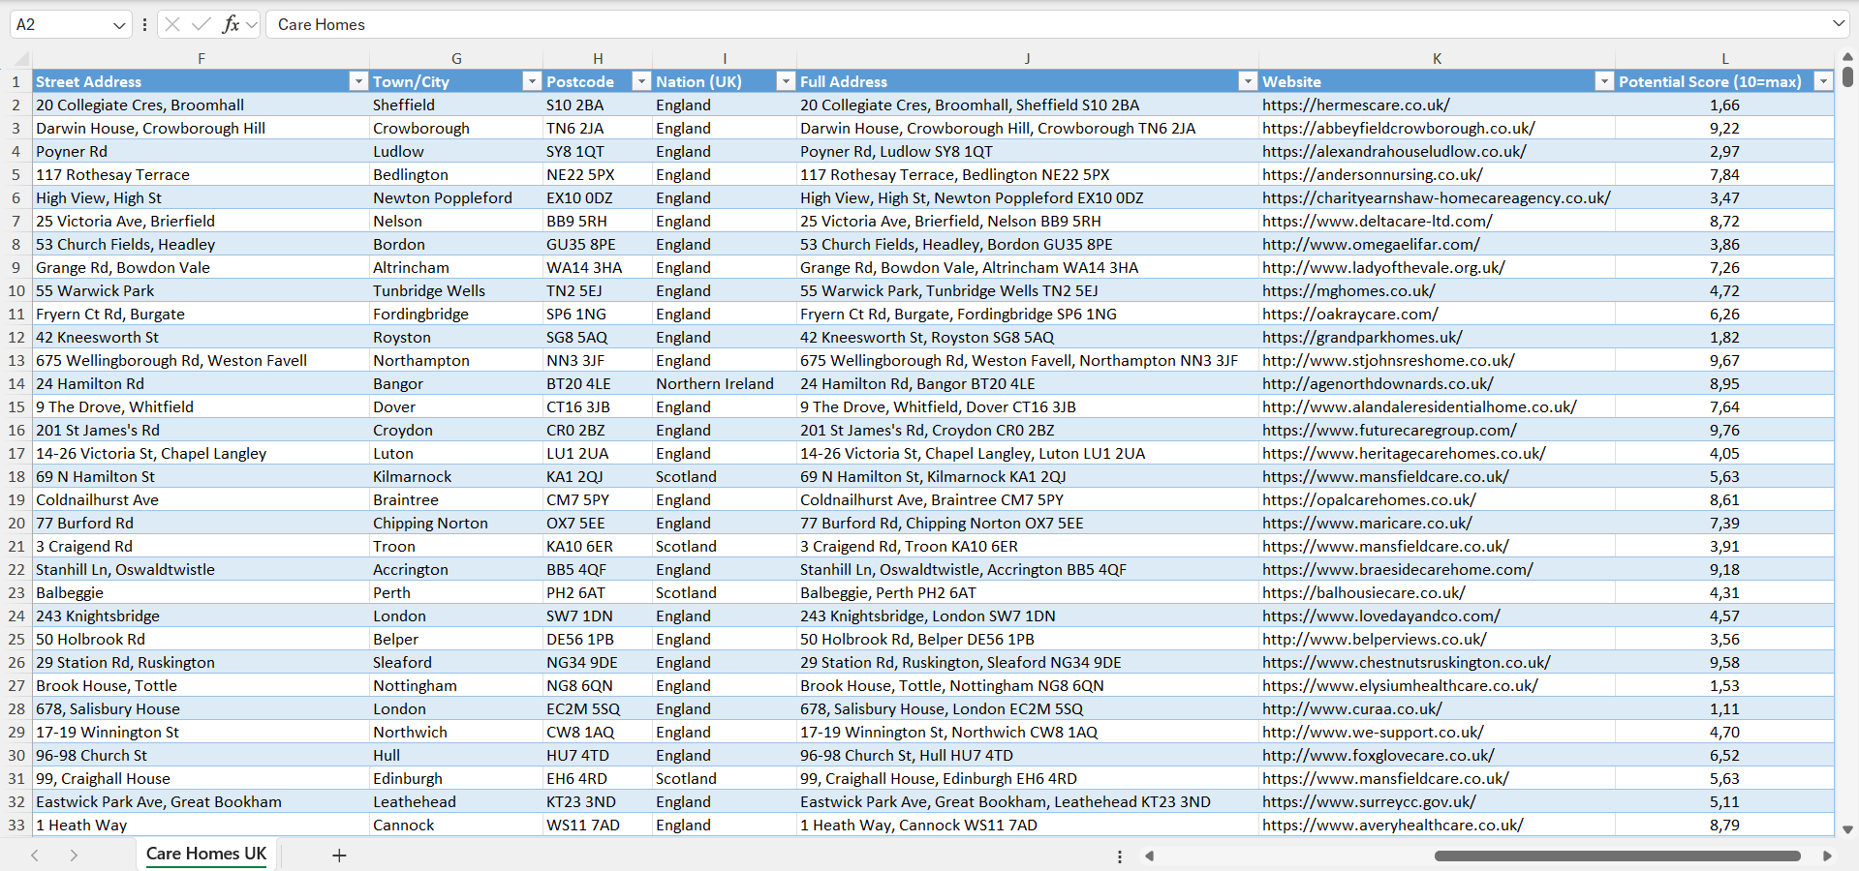Click the sheet tab bar resize dots

[x=1120, y=856]
